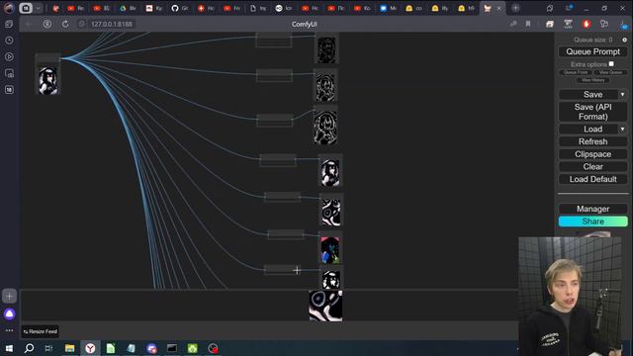Open sidebar three-dots more menu

point(9,330)
